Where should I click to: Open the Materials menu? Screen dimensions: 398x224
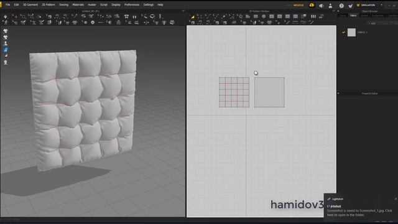tap(78, 5)
